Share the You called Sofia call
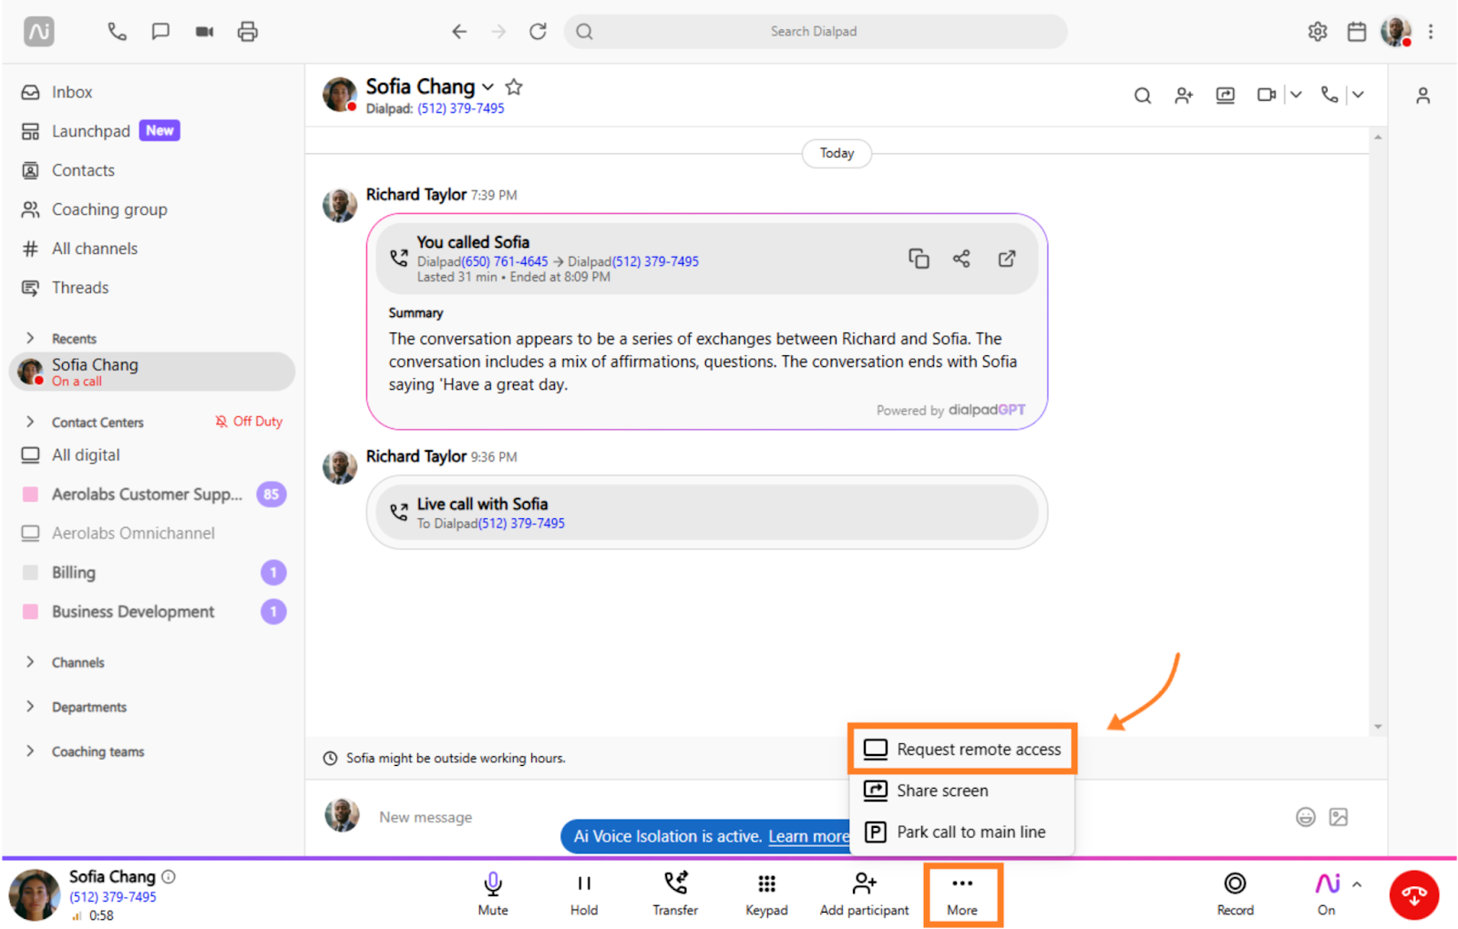Image resolution: width=1458 pixels, height=929 pixels. [x=961, y=260]
